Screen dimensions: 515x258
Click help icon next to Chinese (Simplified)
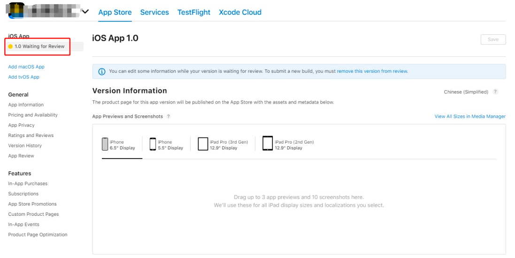click(495, 91)
